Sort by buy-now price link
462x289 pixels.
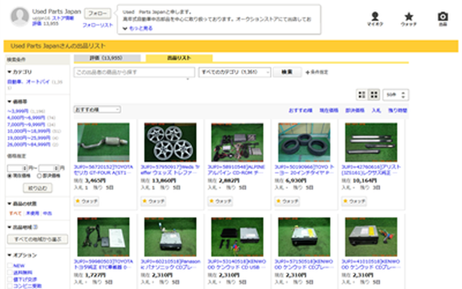click(355, 110)
